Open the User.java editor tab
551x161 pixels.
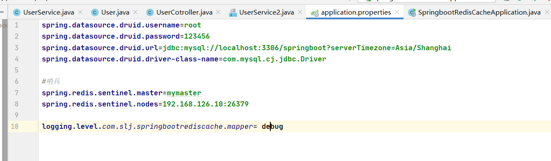pyautogui.click(x=115, y=12)
